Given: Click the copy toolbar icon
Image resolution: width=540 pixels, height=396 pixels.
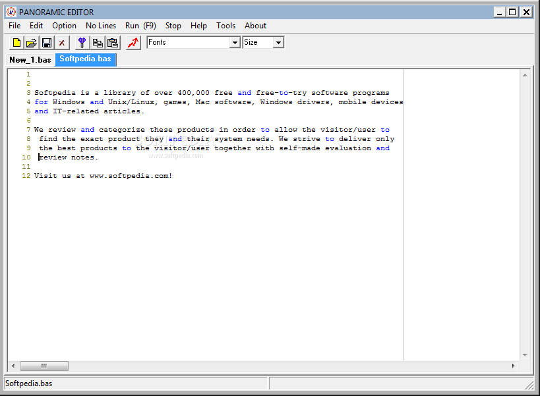Looking at the screenshot, I should click(x=98, y=43).
